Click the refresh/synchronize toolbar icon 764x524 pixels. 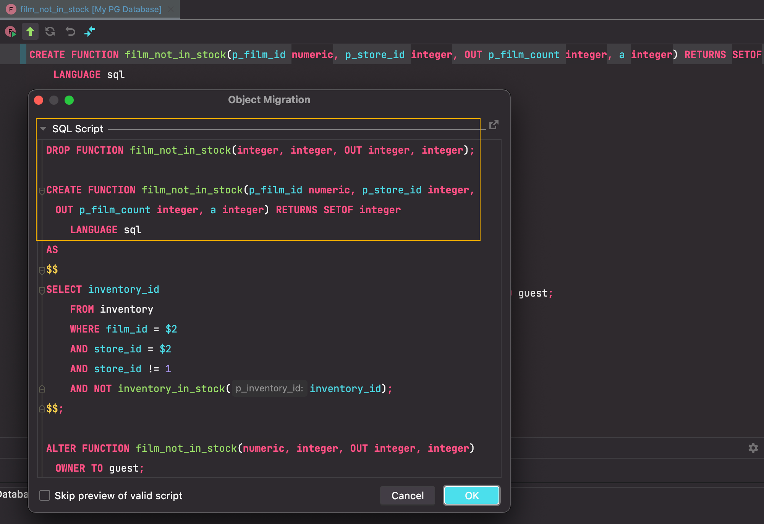coord(50,31)
